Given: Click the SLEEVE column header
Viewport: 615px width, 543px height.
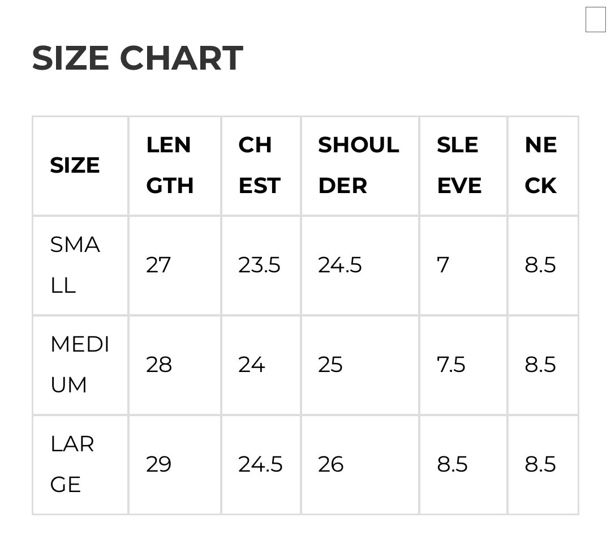Looking at the screenshot, I should (x=459, y=165).
